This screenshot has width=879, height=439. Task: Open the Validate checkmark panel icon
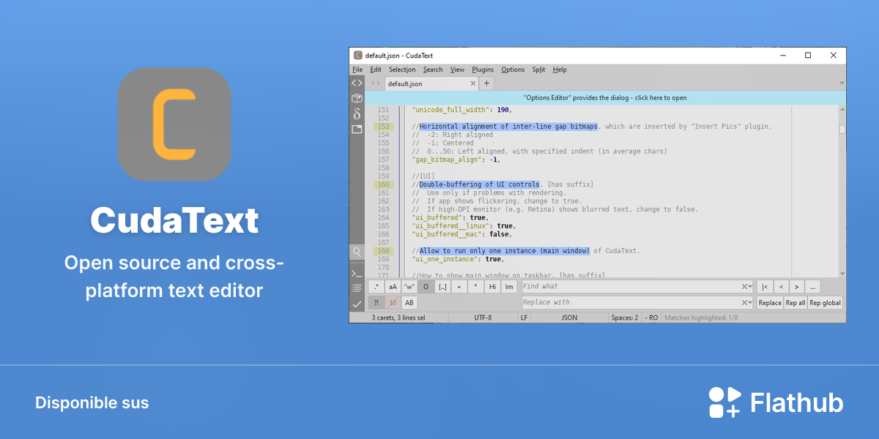(x=357, y=303)
